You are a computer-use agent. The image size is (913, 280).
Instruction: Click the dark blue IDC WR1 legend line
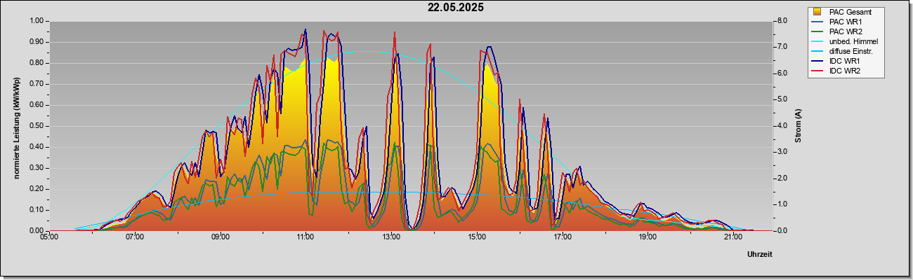(818, 61)
